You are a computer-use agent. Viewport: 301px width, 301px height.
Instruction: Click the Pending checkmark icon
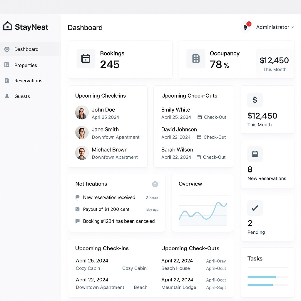[255, 208]
